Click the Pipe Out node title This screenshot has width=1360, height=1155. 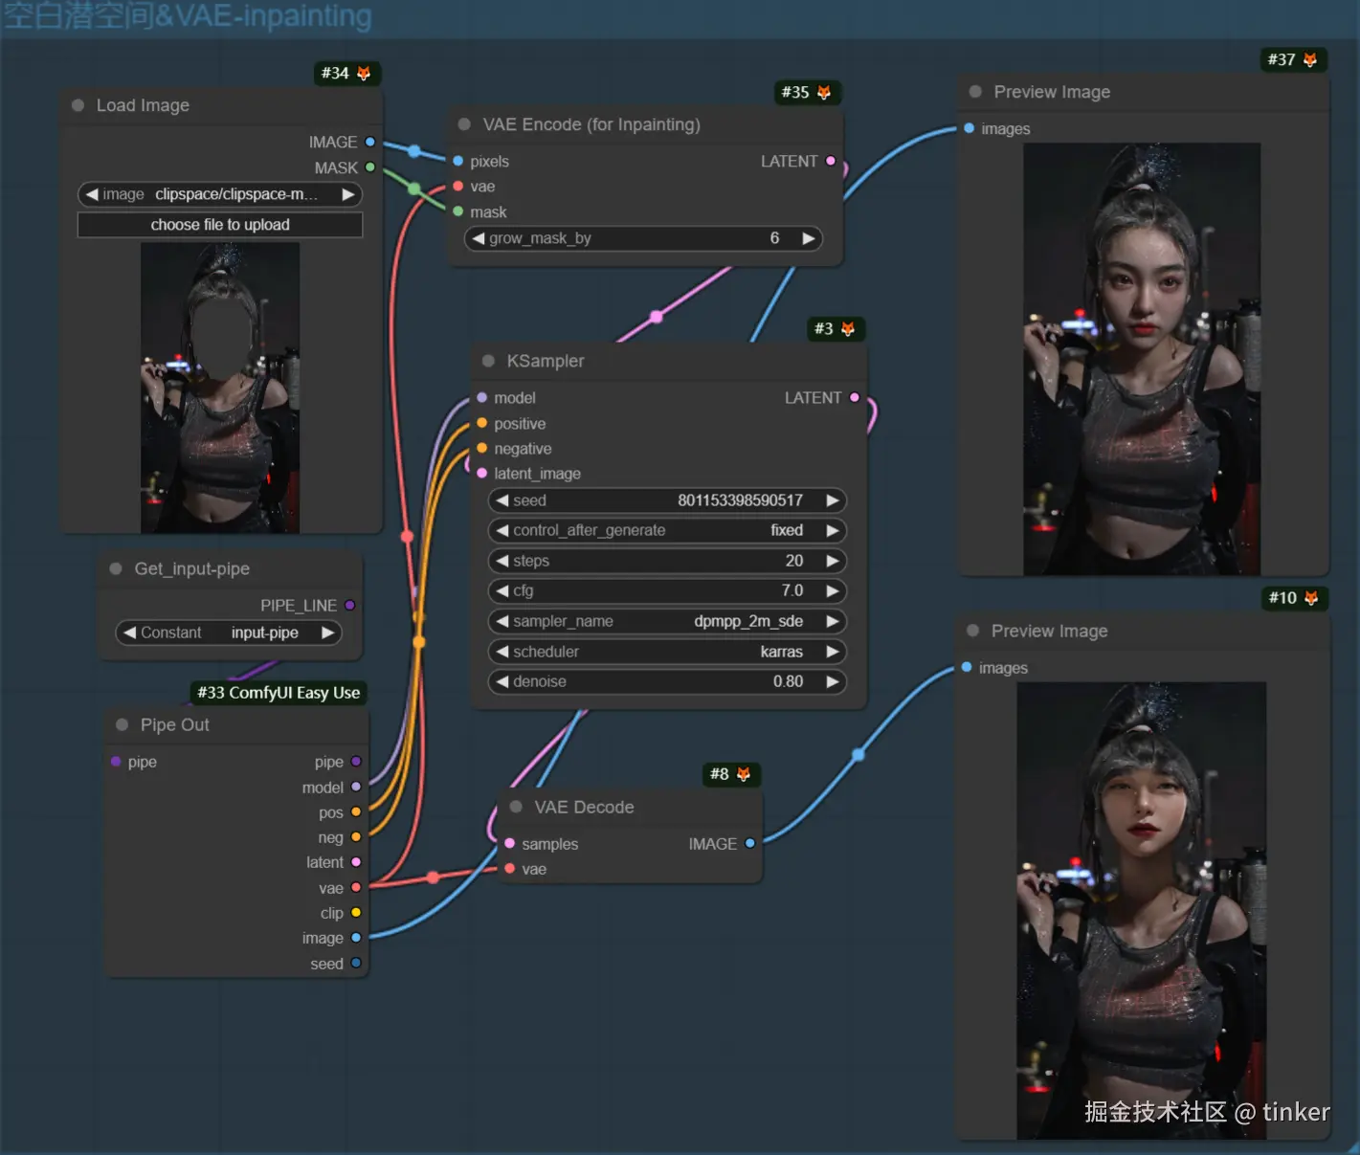tap(175, 724)
